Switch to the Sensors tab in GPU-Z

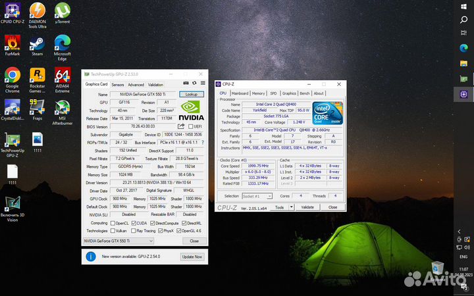pos(118,85)
